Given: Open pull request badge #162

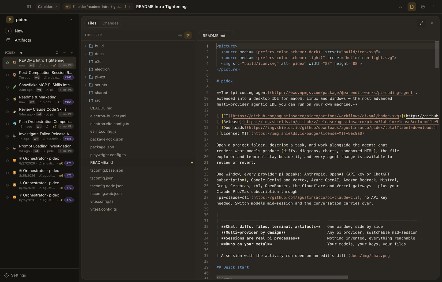Looking at the screenshot, I should (x=68, y=78).
